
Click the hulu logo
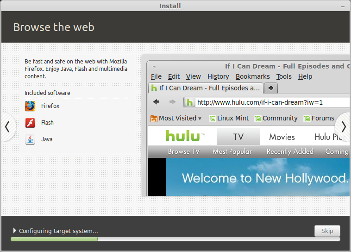(x=185, y=136)
